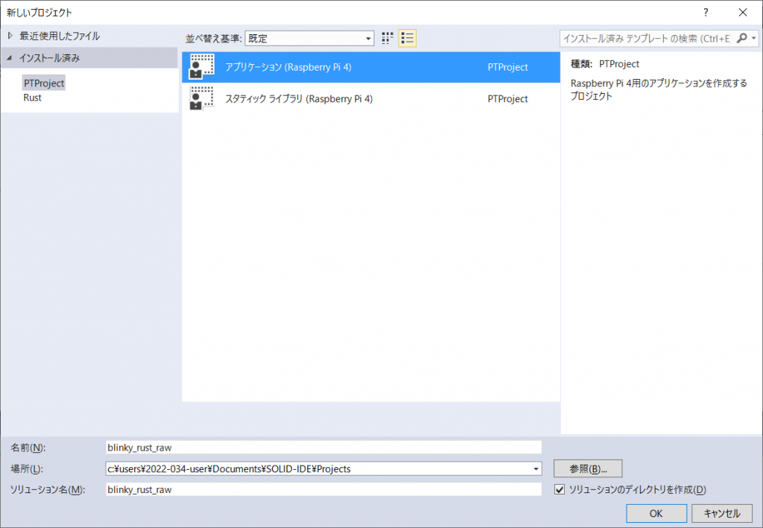763x528 pixels.
Task: Expand the 最近使用したファイル section
Action: click(8, 35)
